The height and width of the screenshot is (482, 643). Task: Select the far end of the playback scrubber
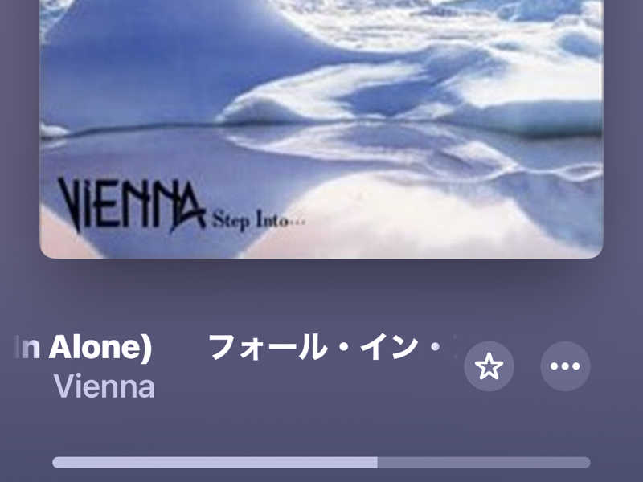[x=588, y=463]
